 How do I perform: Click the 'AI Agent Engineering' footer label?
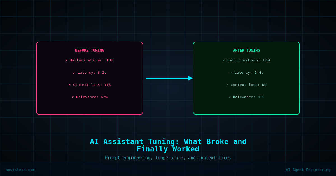[308, 170]
